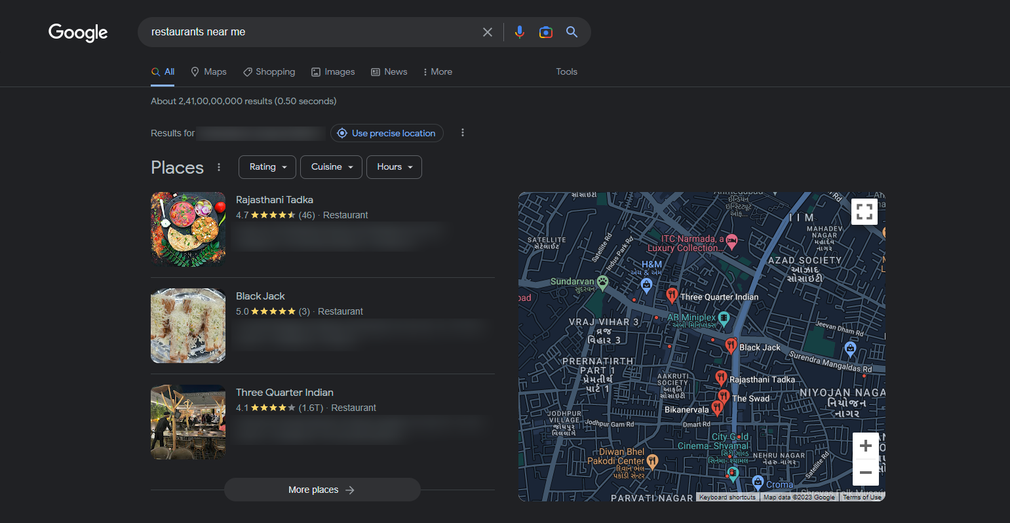Click the ITC Narmada hotel pin

point(732,242)
